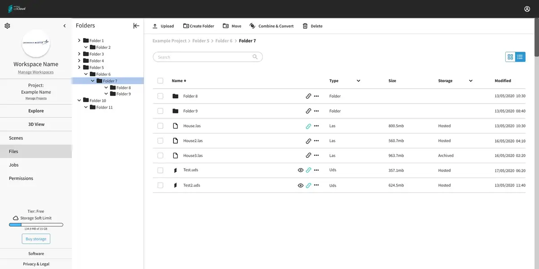Image resolution: width=539 pixels, height=269 pixels.
Task: Click Create Folder in the toolbar
Action: (x=199, y=26)
